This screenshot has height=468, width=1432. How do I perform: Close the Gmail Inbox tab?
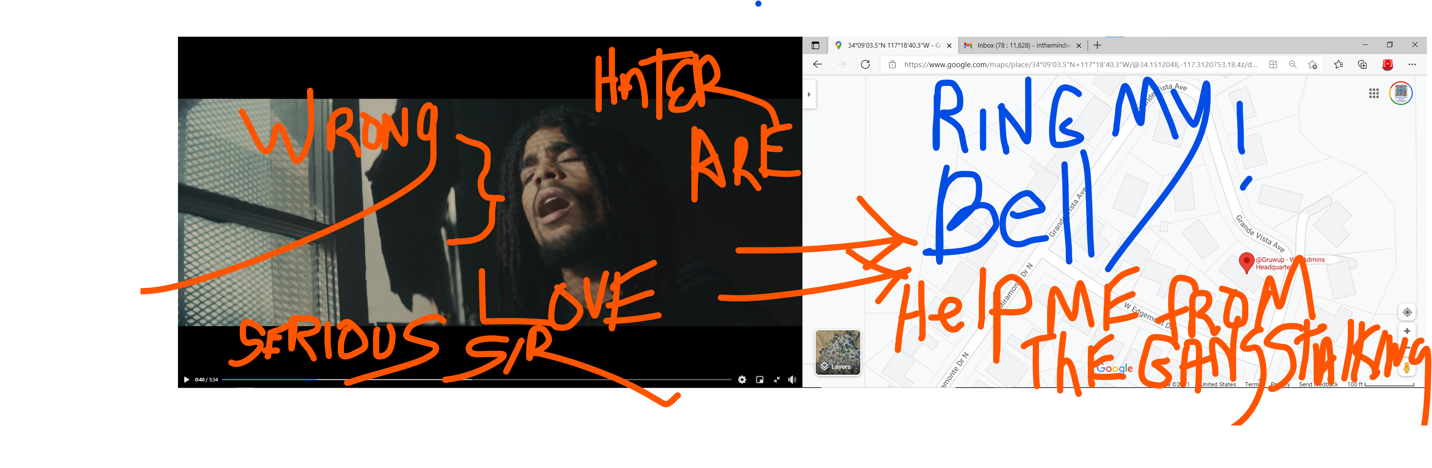click(x=1078, y=46)
